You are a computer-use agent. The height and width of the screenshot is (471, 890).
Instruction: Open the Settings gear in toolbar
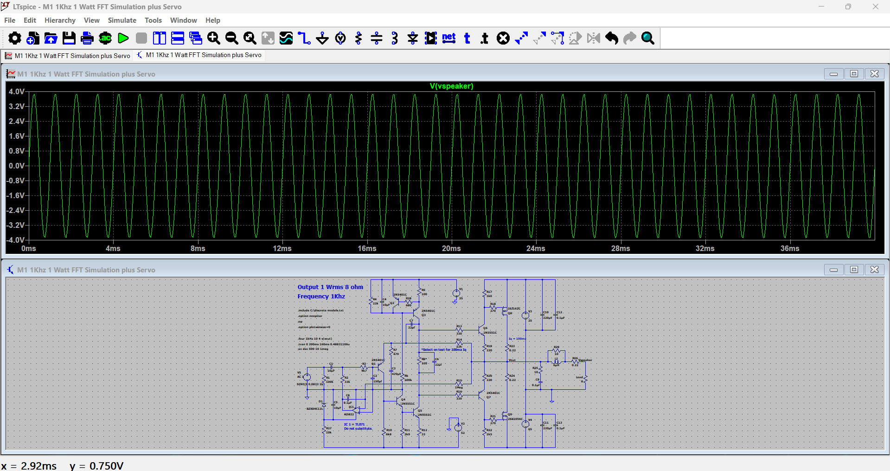pyautogui.click(x=15, y=38)
